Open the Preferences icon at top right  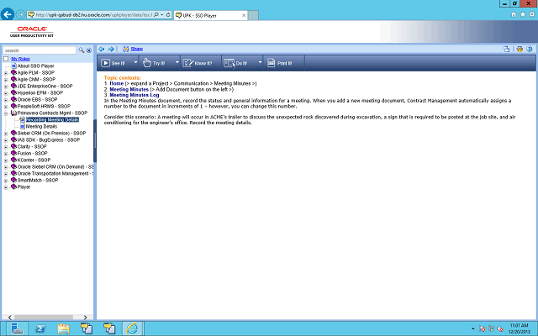pos(520,50)
